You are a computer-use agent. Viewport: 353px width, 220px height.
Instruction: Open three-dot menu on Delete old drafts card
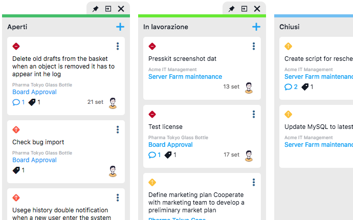[x=118, y=47]
